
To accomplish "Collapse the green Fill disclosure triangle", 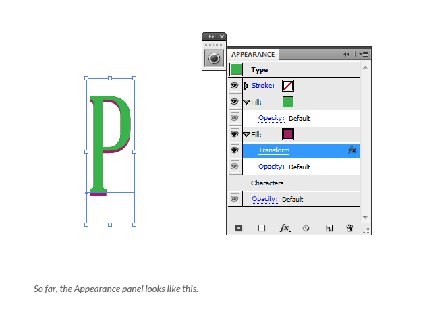I will (x=246, y=102).
